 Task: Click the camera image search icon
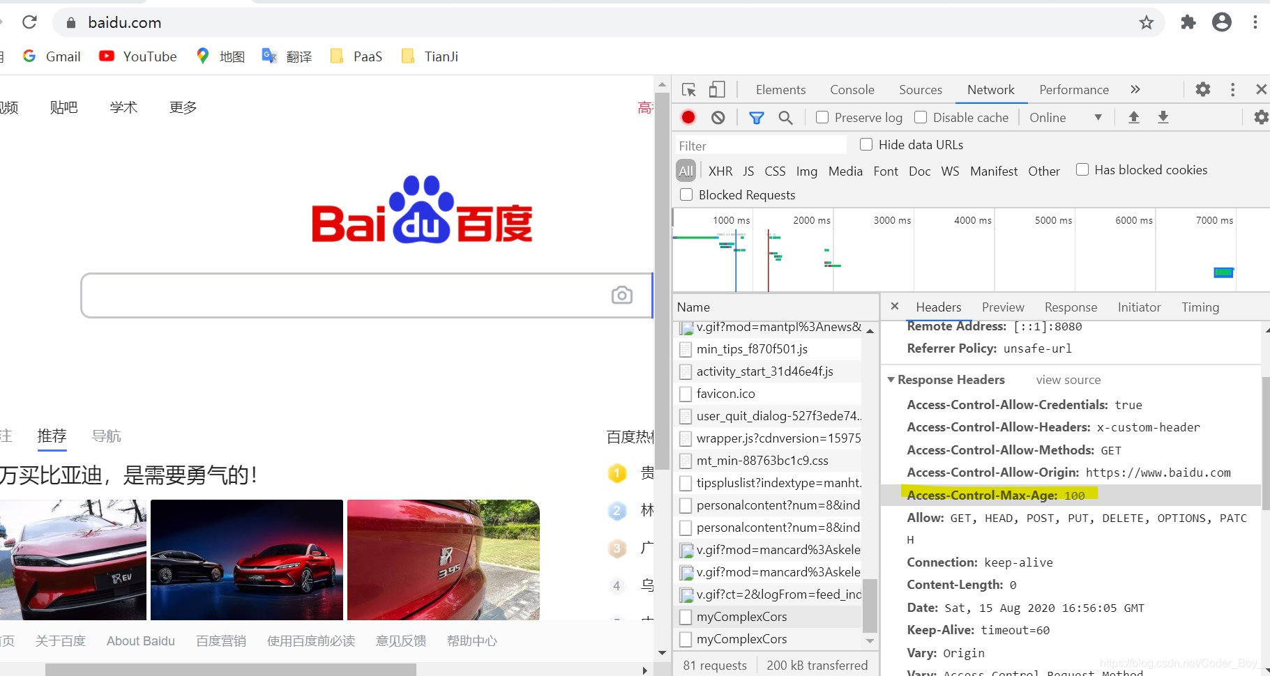[622, 295]
